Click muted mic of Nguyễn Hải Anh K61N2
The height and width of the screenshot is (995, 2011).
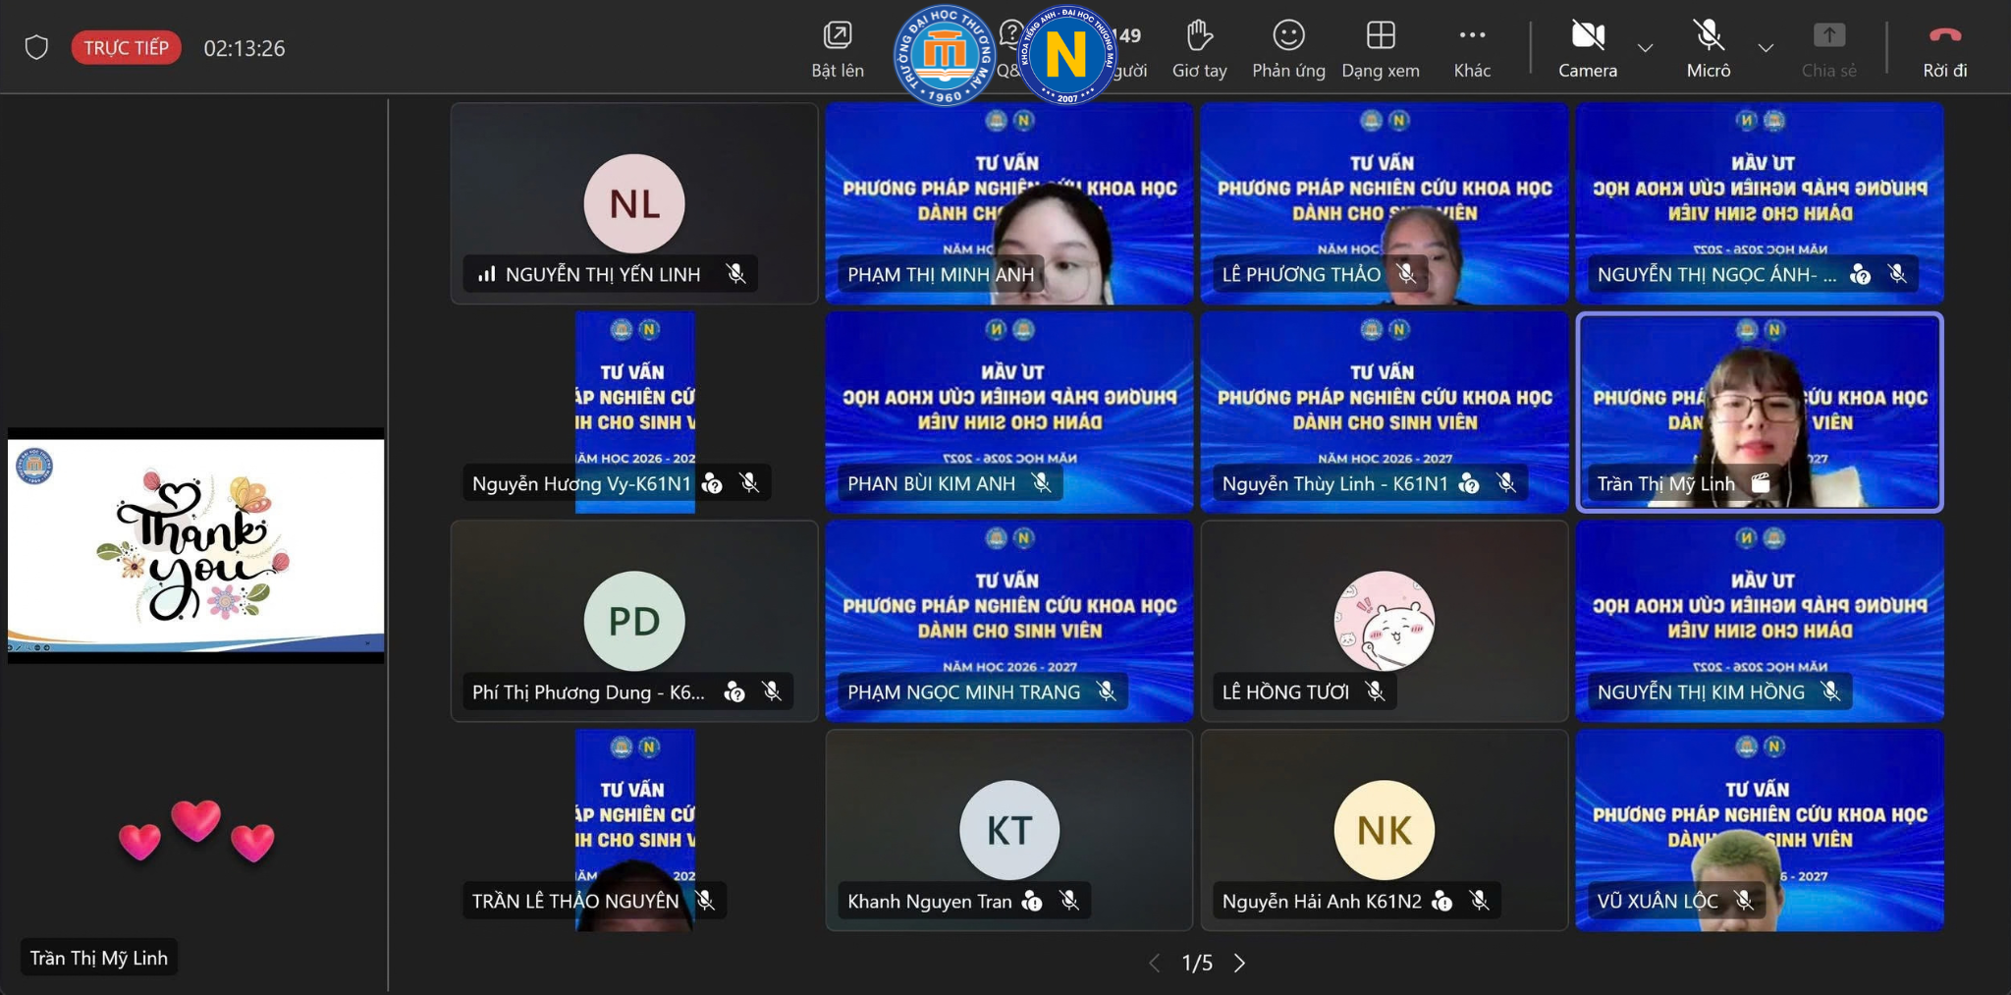pos(1479,900)
